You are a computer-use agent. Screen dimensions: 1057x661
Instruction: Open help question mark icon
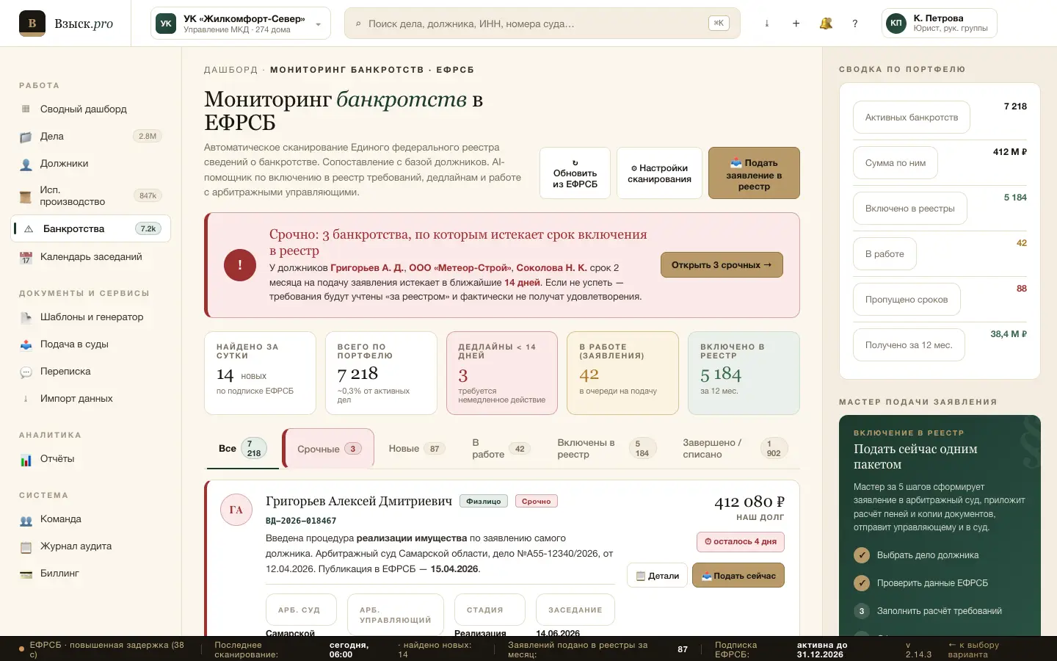tap(855, 24)
